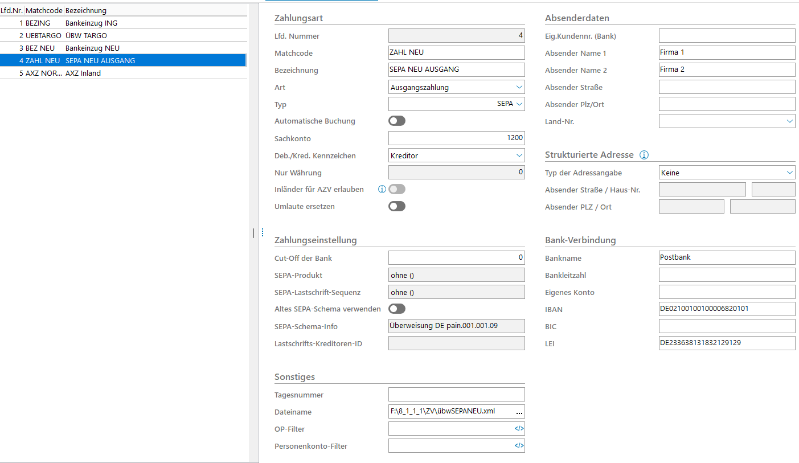Sort list by Matchcode column header
This screenshot has height=463, width=799.
pyautogui.click(x=44, y=10)
